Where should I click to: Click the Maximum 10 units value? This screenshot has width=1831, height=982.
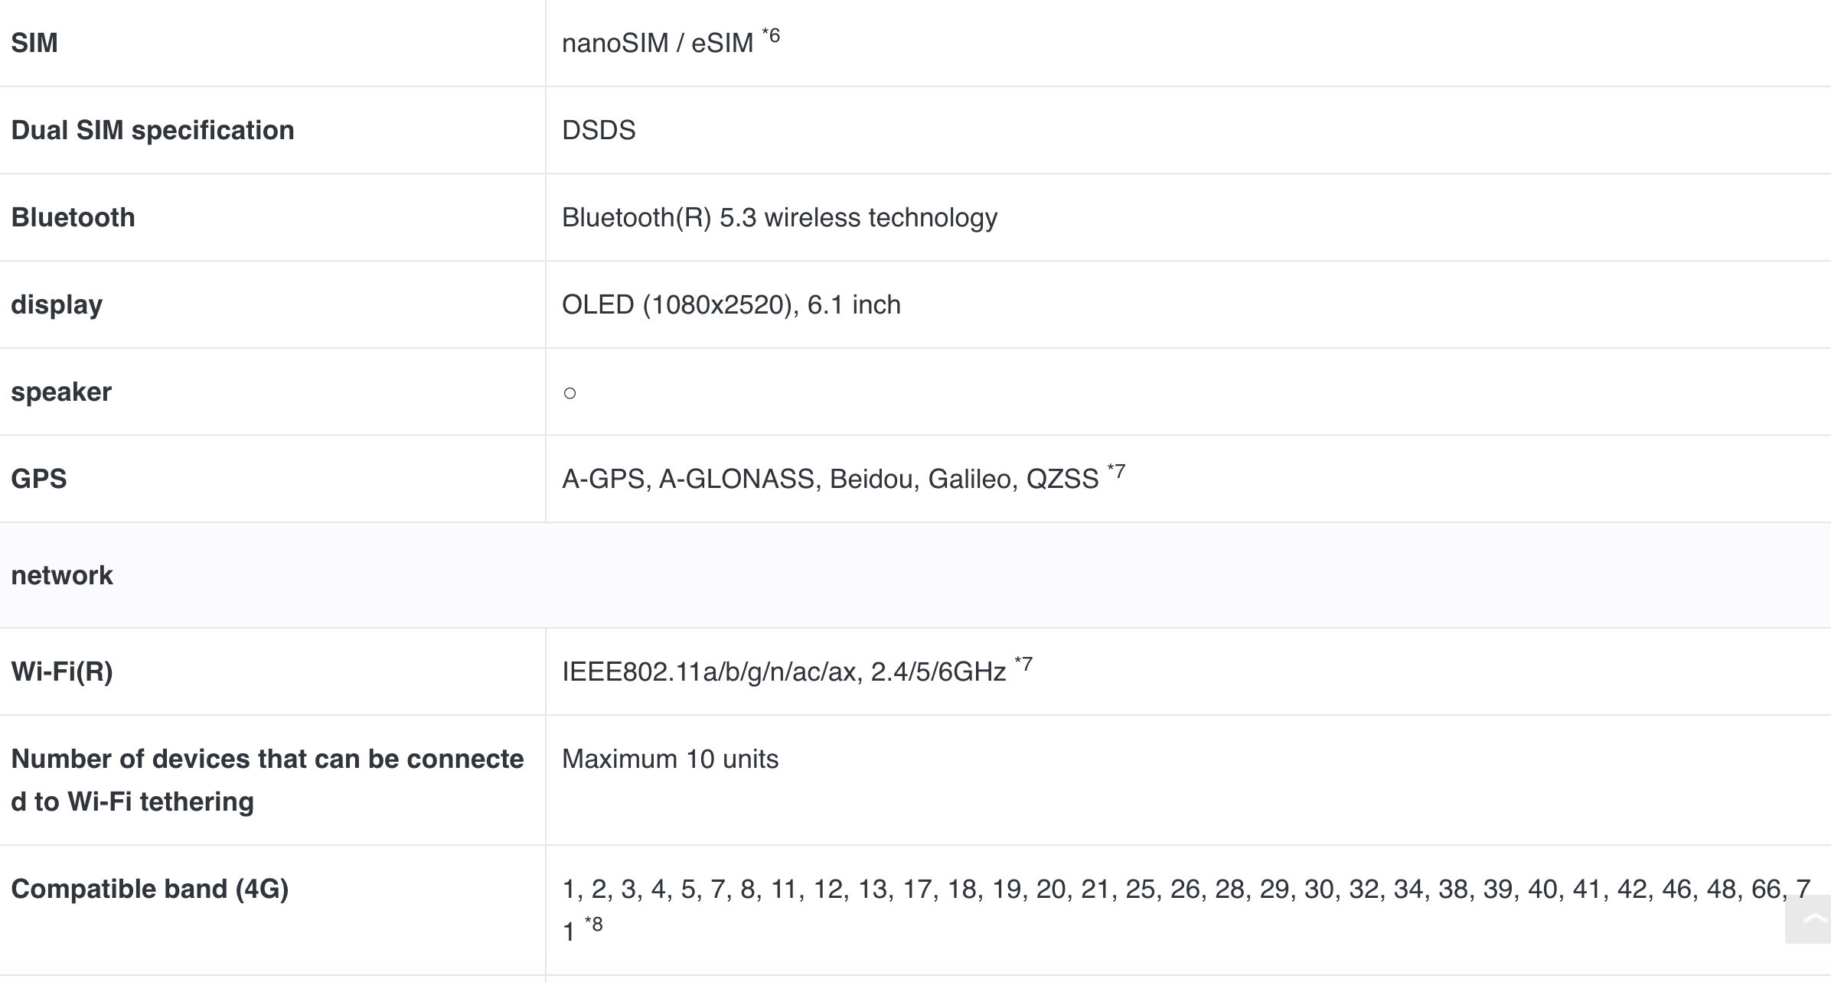(x=670, y=759)
